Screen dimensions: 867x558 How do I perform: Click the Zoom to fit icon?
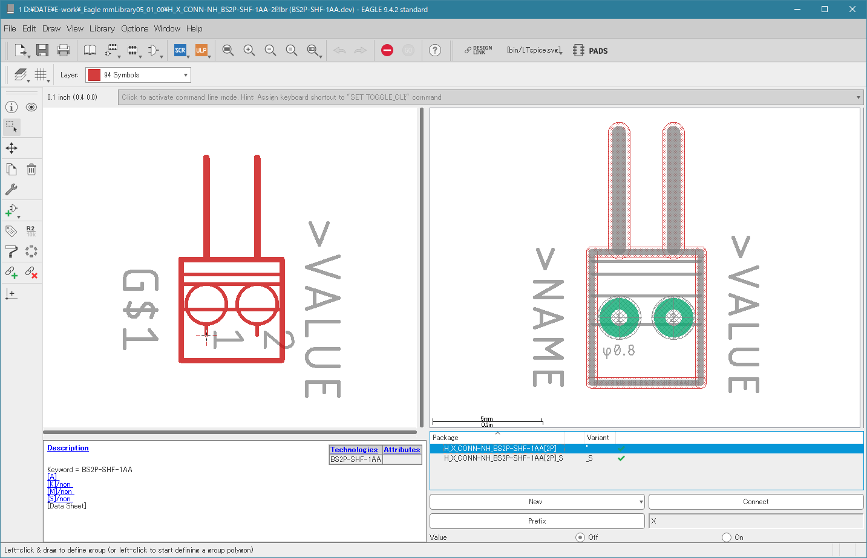(228, 50)
